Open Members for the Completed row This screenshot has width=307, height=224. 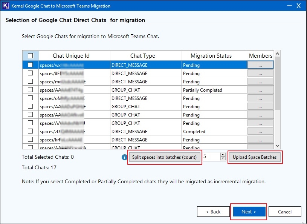coord(260,132)
